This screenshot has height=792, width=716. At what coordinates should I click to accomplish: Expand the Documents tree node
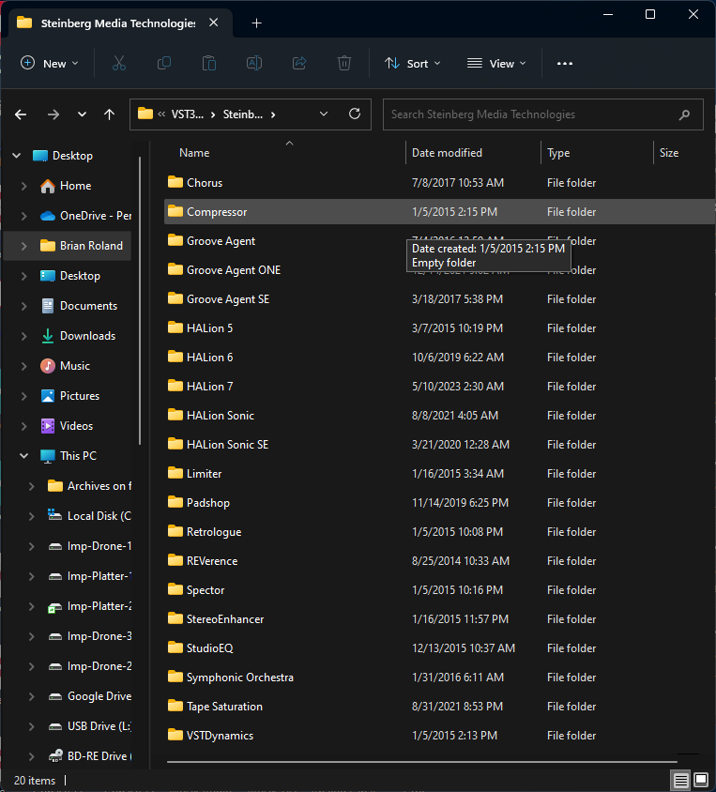click(23, 306)
